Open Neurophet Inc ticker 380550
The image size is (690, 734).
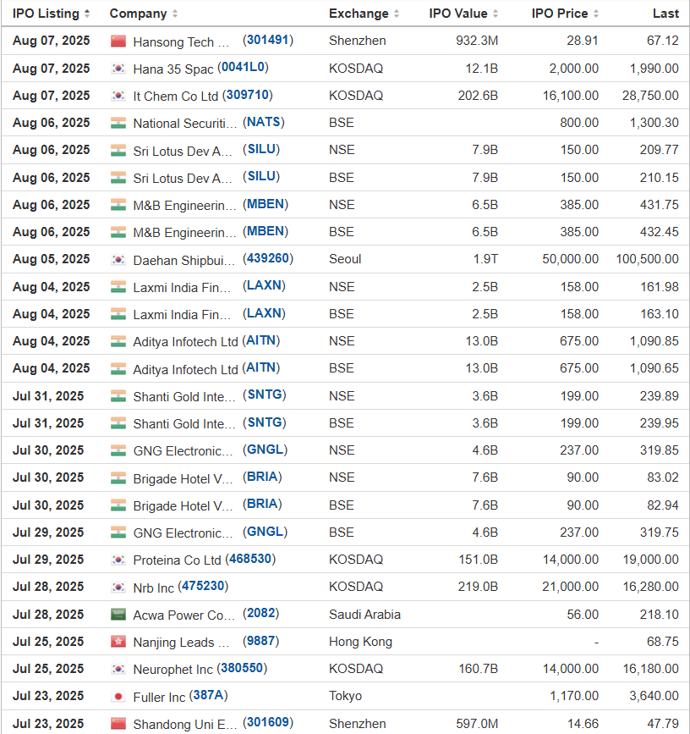242,668
